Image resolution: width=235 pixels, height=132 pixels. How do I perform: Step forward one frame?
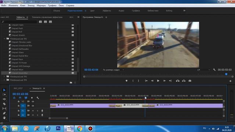click(164, 81)
